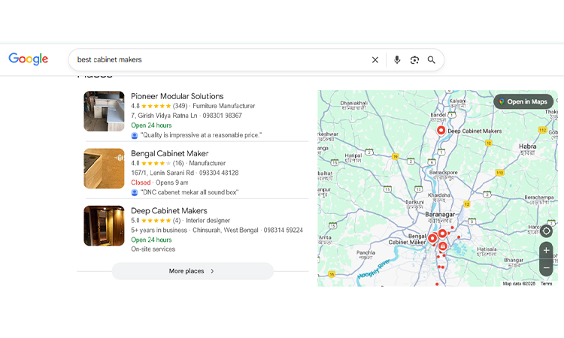Show my location on the map
This screenshot has width=564, height=338.
(546, 231)
